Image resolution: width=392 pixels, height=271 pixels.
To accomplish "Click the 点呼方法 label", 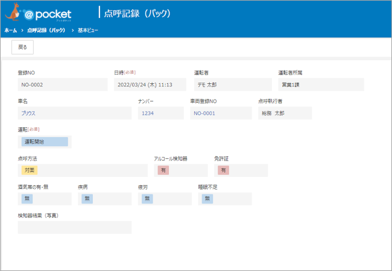I will click(28, 159).
